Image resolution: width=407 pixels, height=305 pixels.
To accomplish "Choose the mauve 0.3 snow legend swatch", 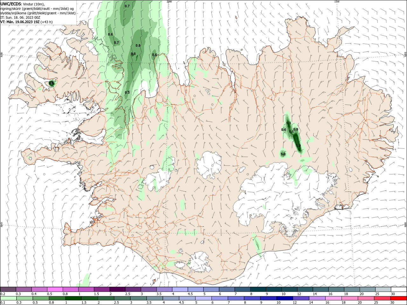I will click(x=24, y=289).
